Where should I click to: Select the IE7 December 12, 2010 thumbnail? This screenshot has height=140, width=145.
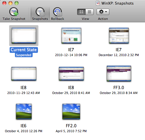(x=119, y=36)
